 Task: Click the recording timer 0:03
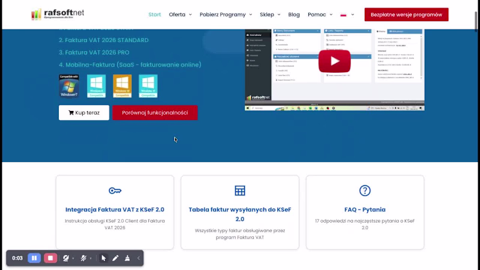17,258
